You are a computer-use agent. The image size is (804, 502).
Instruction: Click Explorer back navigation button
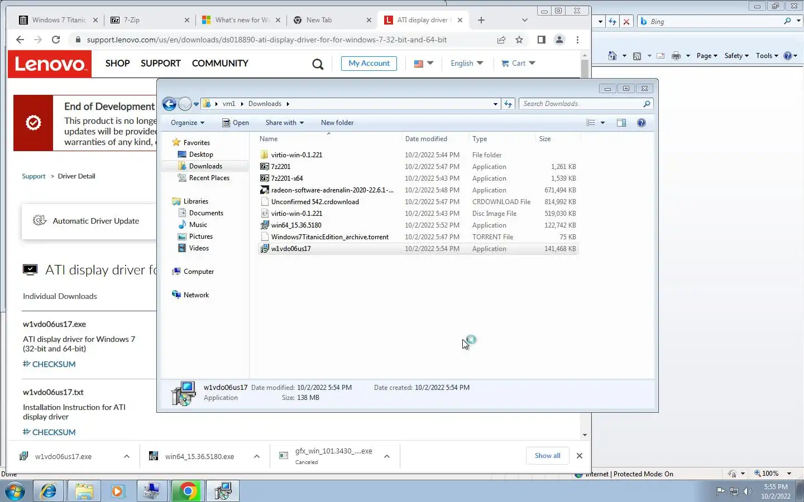(169, 104)
